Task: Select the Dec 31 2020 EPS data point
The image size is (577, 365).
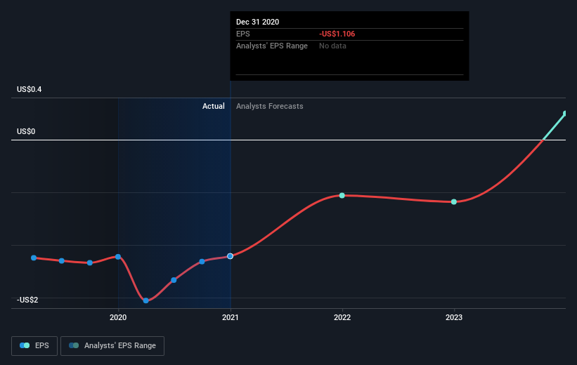Action: (x=230, y=256)
